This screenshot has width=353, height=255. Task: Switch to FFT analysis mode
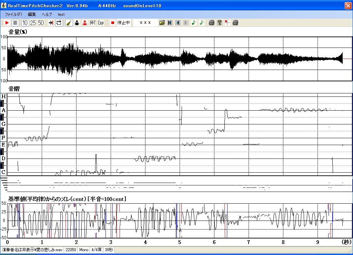[93, 23]
